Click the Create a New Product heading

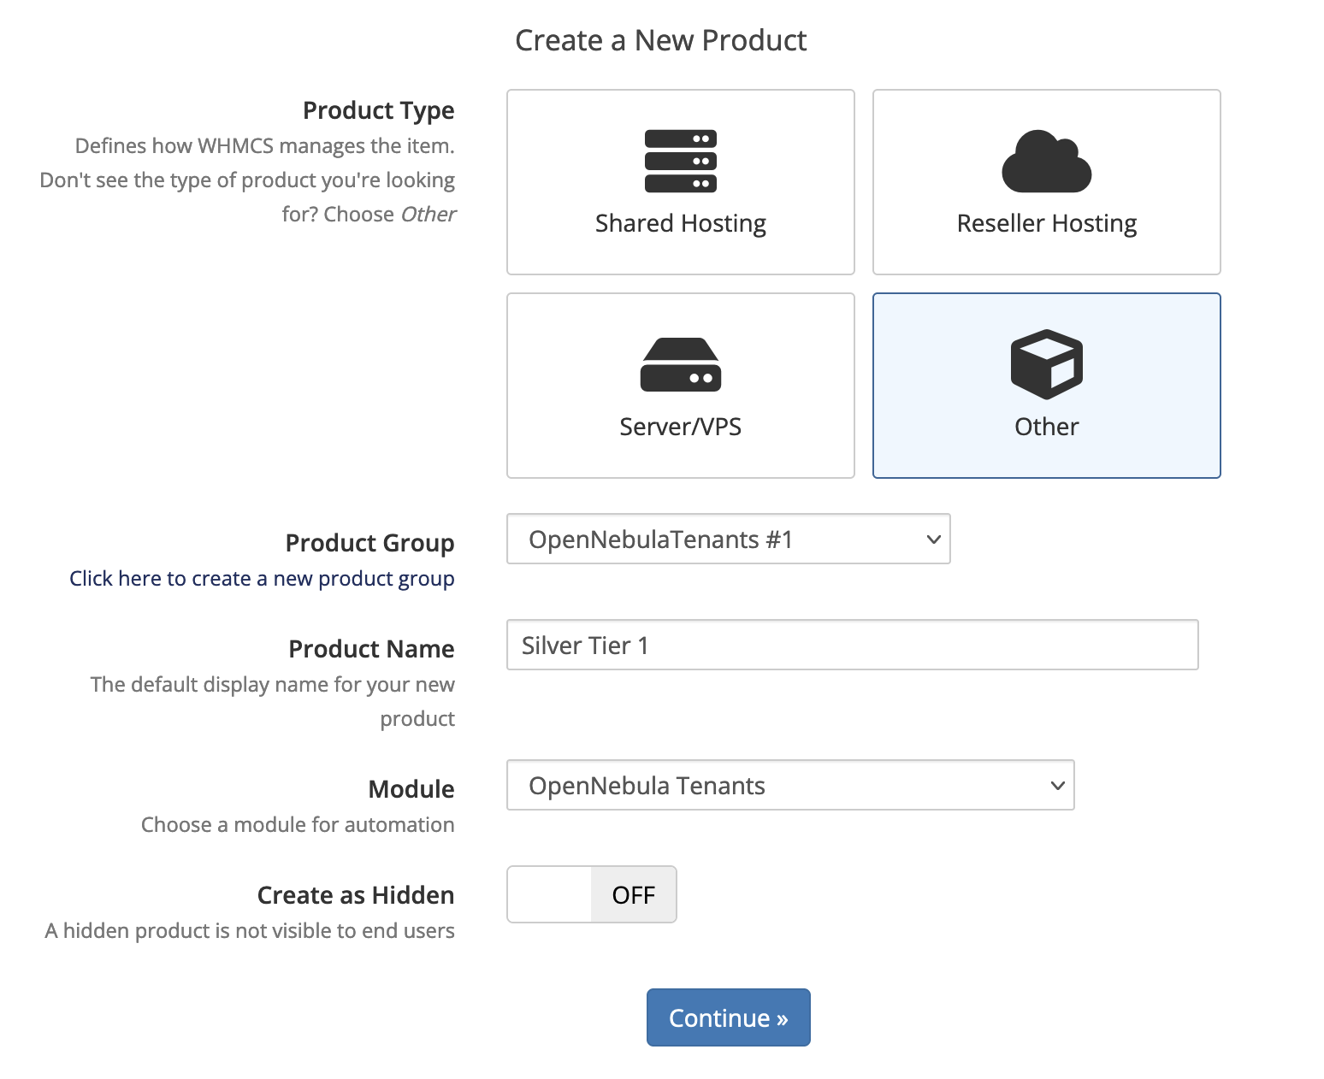[660, 40]
